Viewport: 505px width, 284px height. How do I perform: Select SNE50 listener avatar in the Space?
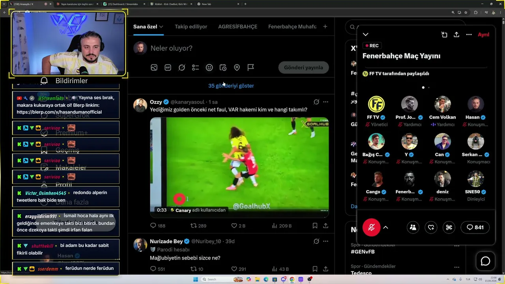coord(475,179)
